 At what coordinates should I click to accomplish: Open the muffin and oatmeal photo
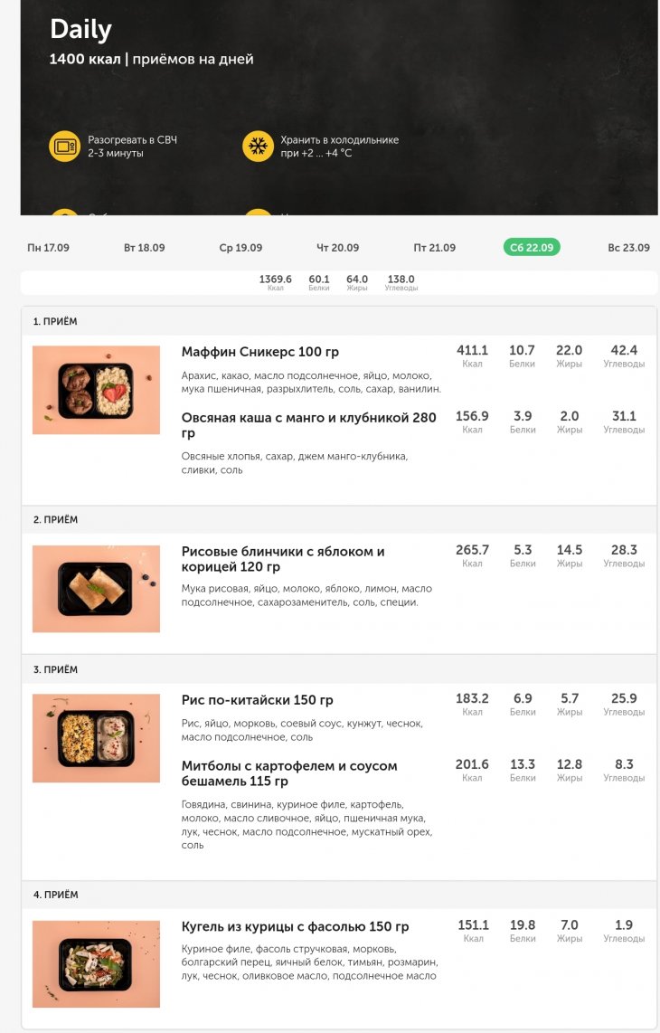coord(96,390)
